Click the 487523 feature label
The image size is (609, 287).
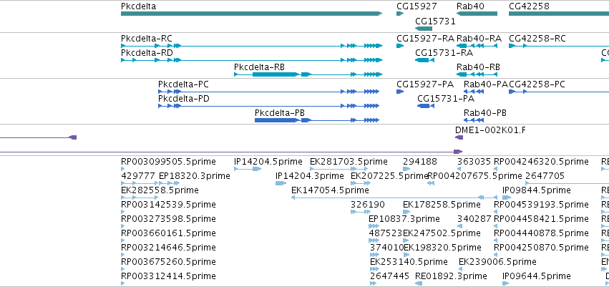tap(386, 233)
